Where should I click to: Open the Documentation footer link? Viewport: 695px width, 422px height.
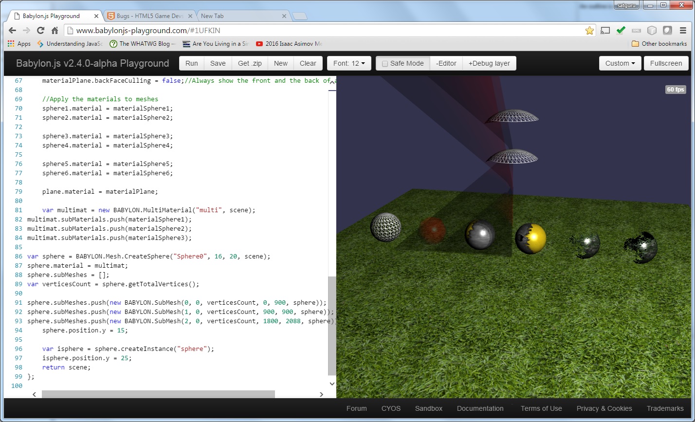pos(480,408)
